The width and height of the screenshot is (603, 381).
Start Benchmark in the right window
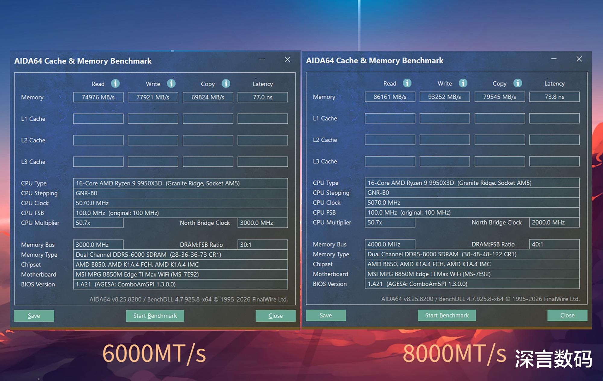pyautogui.click(x=447, y=315)
